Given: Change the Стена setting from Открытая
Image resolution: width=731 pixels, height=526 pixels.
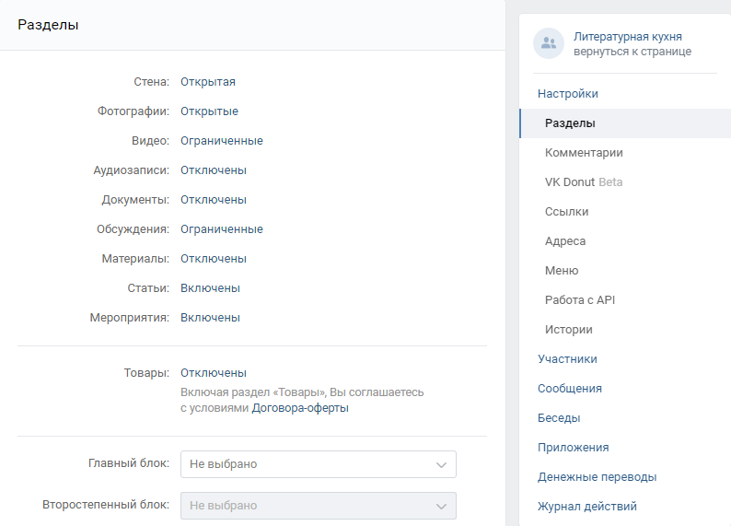Looking at the screenshot, I should pos(208,82).
